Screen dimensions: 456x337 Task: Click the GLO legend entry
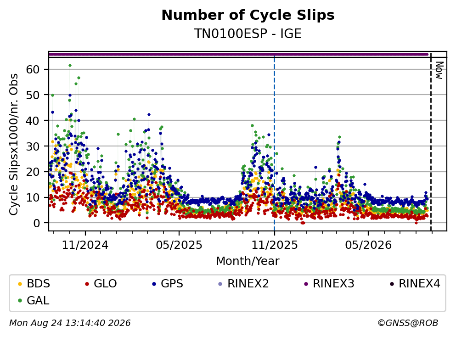pyautogui.click(x=101, y=283)
